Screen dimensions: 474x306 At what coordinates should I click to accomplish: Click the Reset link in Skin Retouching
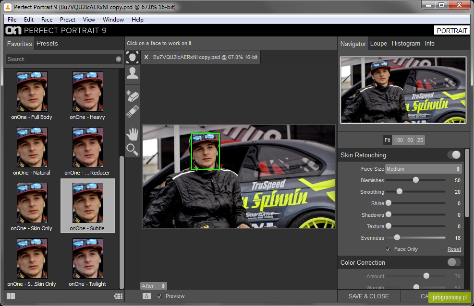(x=454, y=249)
